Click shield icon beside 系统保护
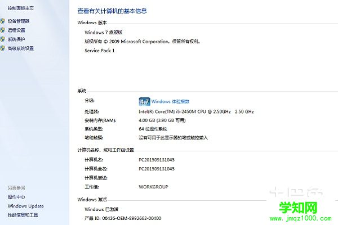The height and width of the screenshot is (225, 338). pyautogui.click(x=2, y=39)
